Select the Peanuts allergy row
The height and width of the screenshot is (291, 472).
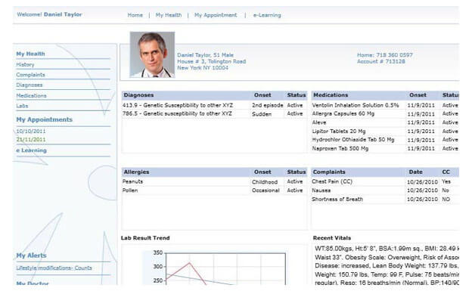214,181
